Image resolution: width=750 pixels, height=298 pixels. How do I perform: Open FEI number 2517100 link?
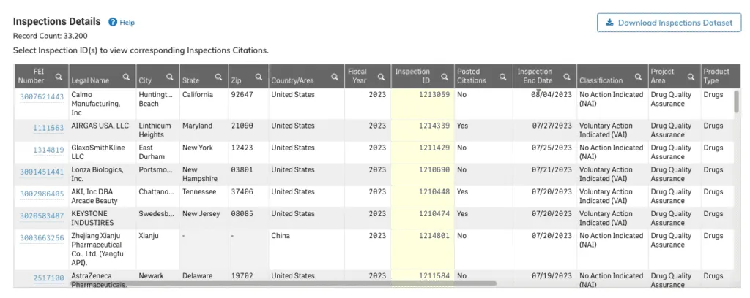[x=48, y=278]
